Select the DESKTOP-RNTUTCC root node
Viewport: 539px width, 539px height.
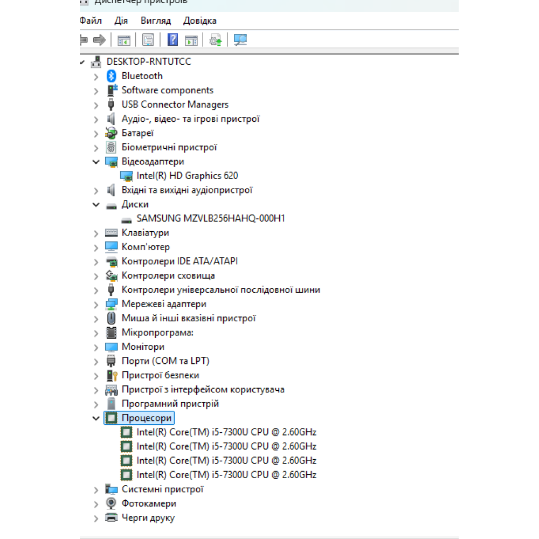[148, 62]
